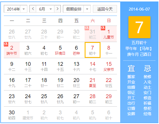Pick July 1 建党节 date

(28, 115)
